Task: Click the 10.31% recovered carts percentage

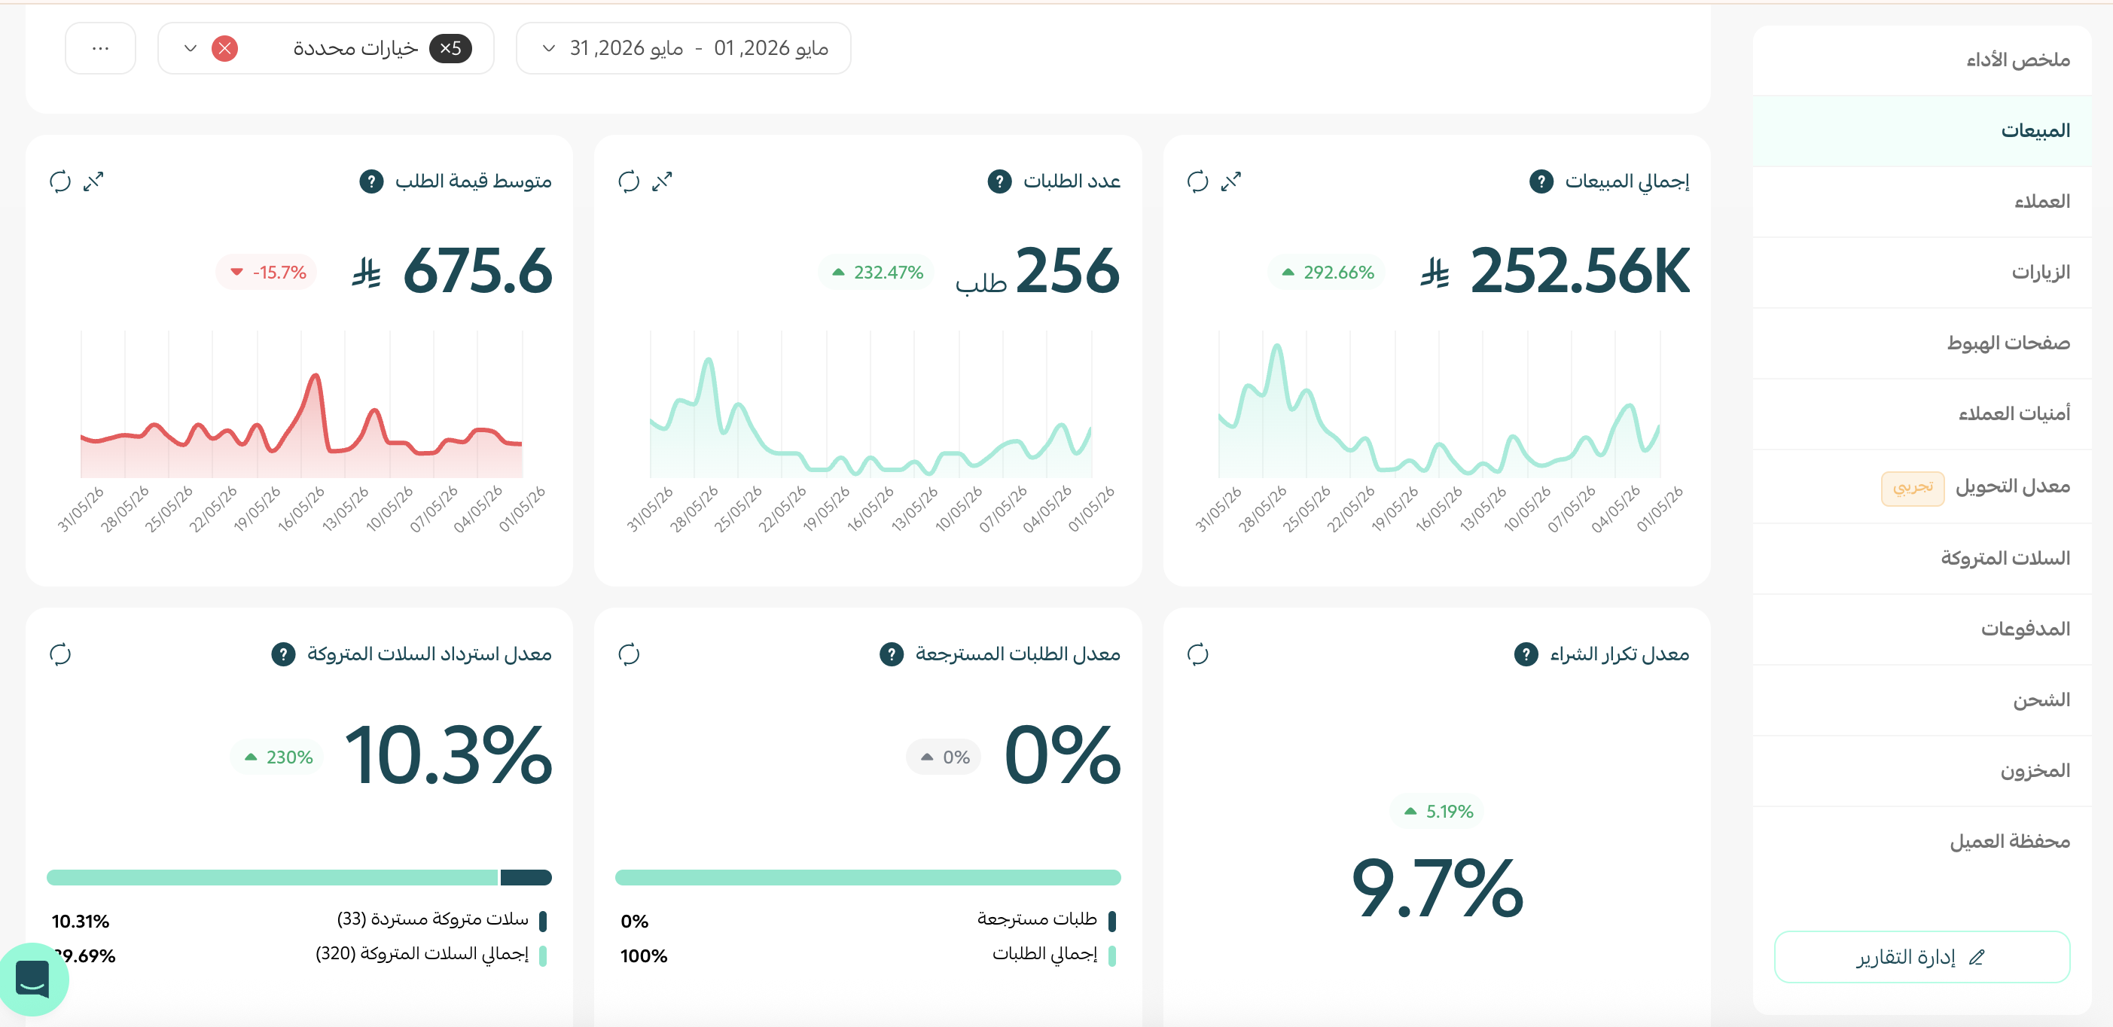Action: (81, 921)
